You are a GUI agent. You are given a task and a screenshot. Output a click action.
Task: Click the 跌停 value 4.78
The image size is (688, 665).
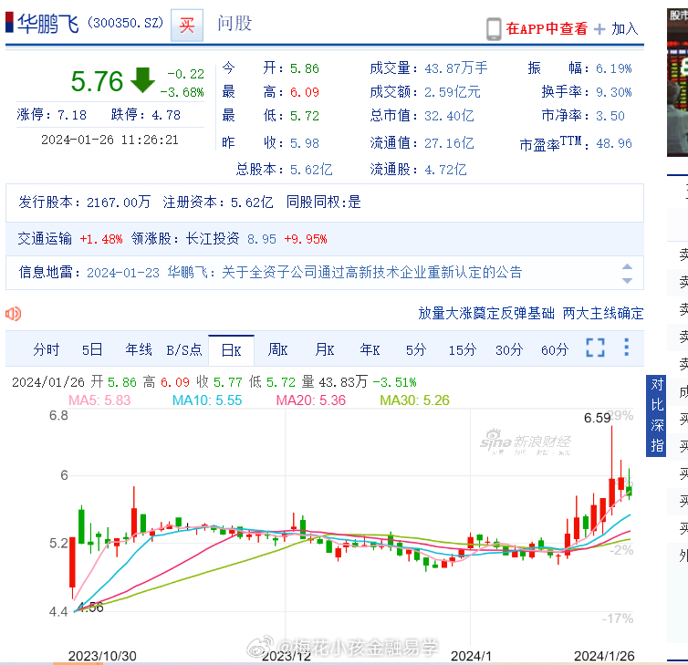point(166,115)
